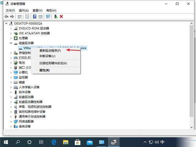Open the 操作(A) menu
The image size is (196, 147).
24,10
